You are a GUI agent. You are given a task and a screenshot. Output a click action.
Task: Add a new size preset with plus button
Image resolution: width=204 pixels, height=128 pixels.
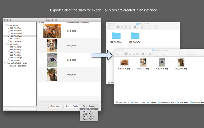click(5, 109)
